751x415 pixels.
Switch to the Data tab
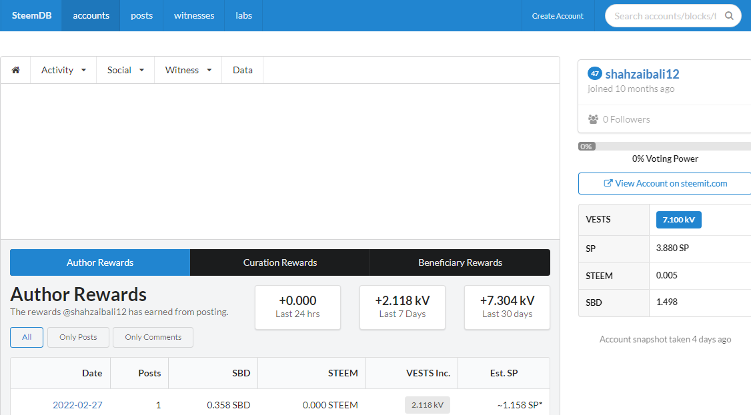click(242, 71)
